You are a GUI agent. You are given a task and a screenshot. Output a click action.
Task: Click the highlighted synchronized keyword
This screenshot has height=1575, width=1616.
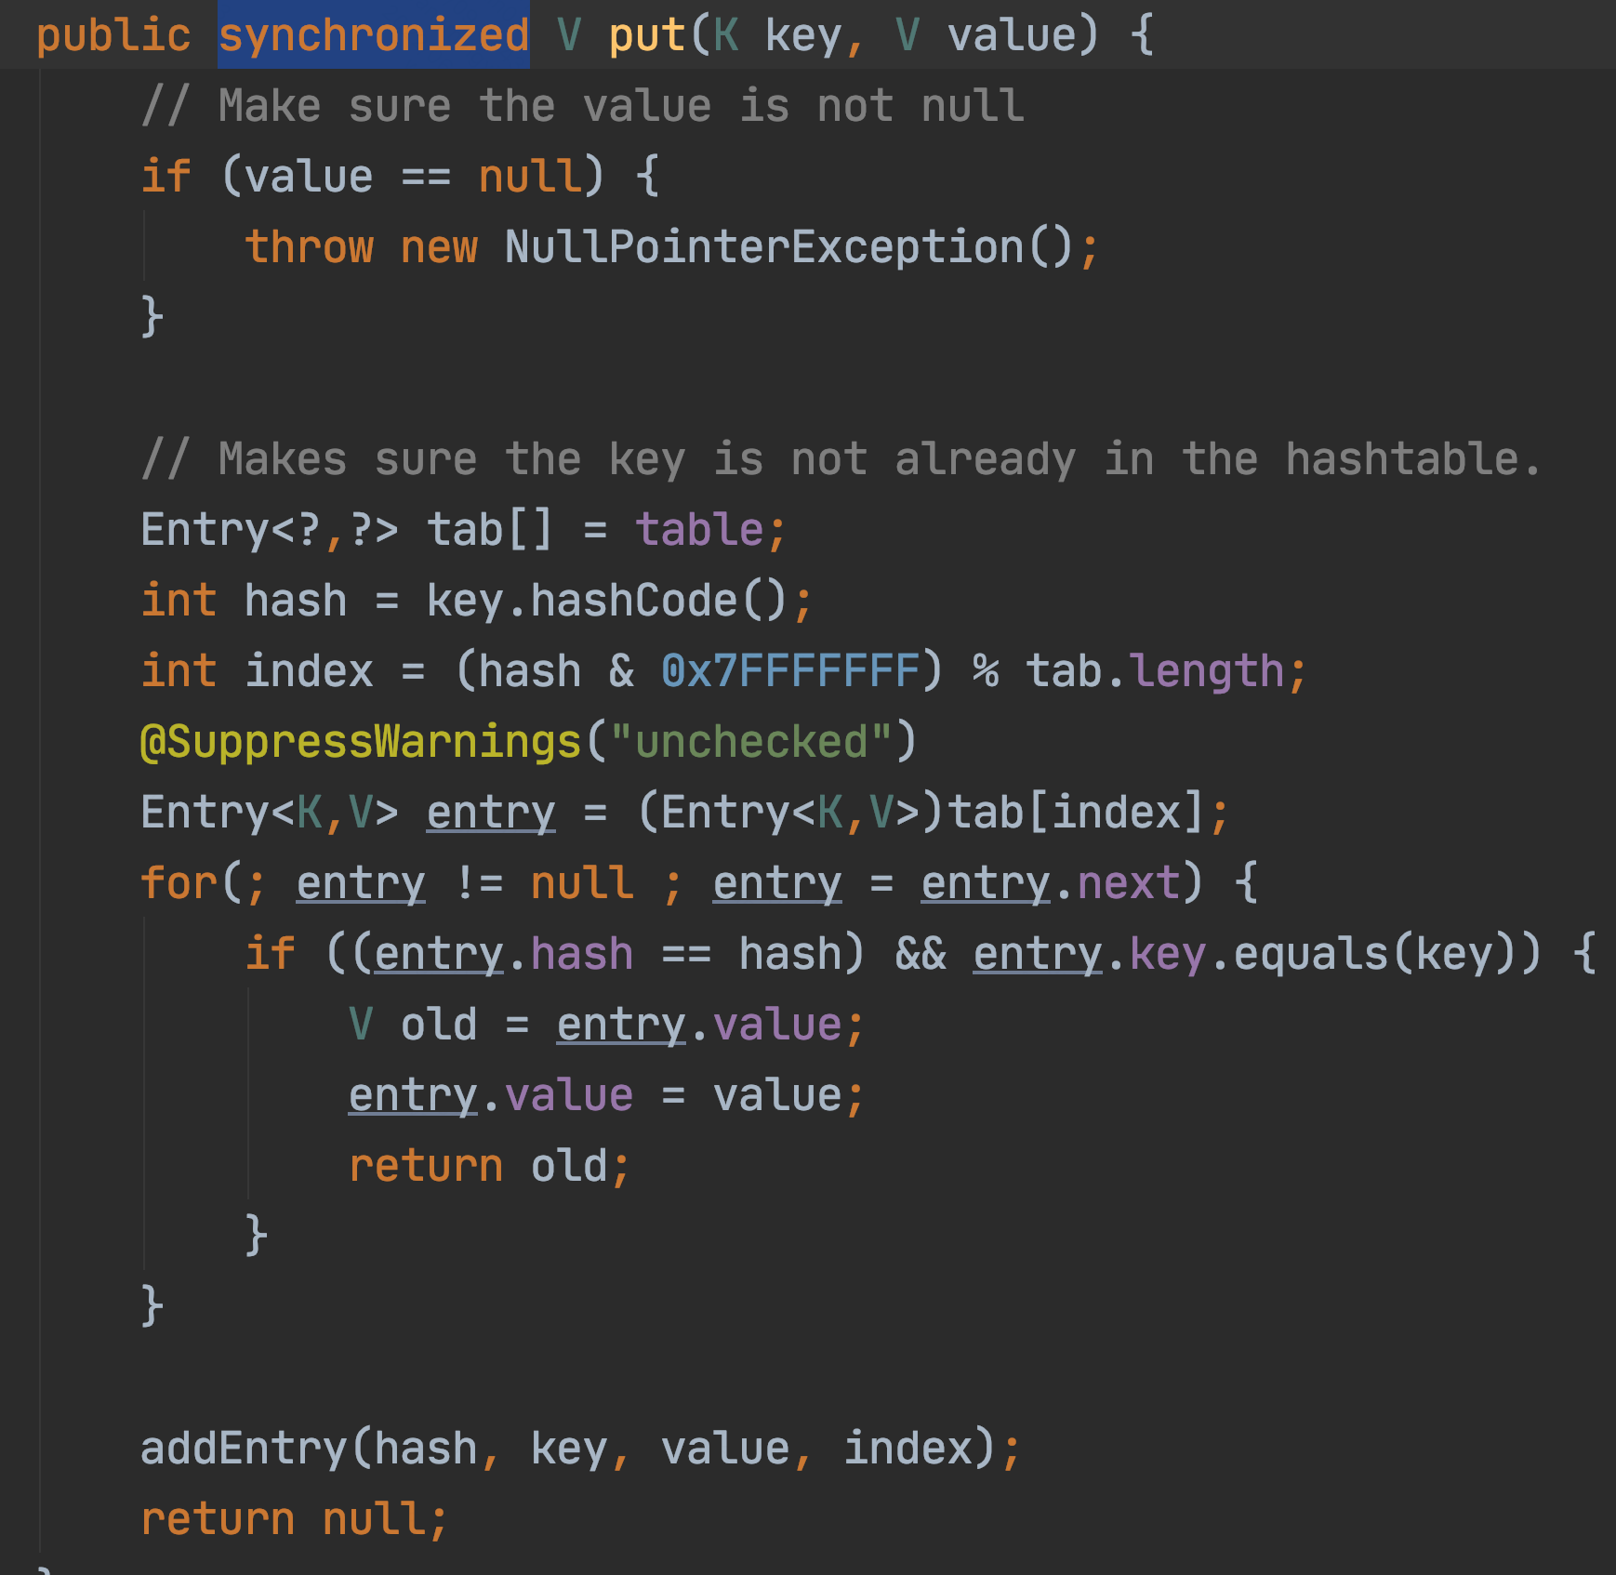click(x=373, y=35)
